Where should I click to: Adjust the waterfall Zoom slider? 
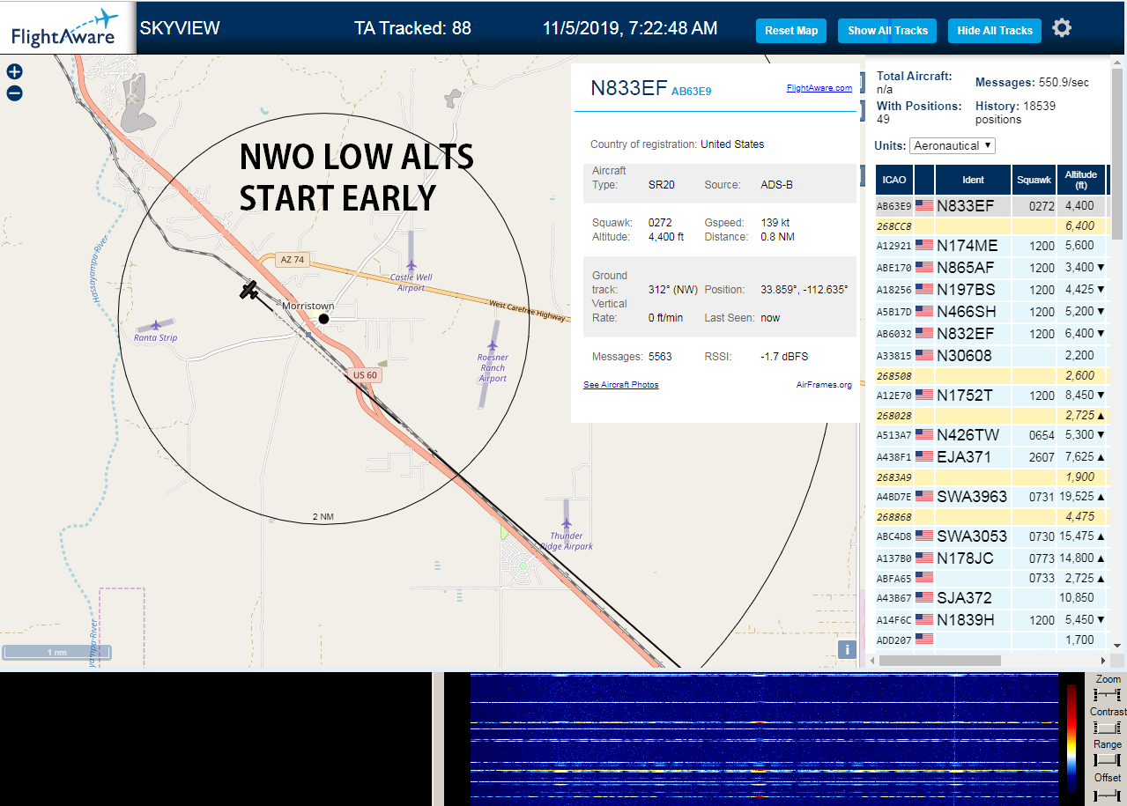(x=1106, y=695)
